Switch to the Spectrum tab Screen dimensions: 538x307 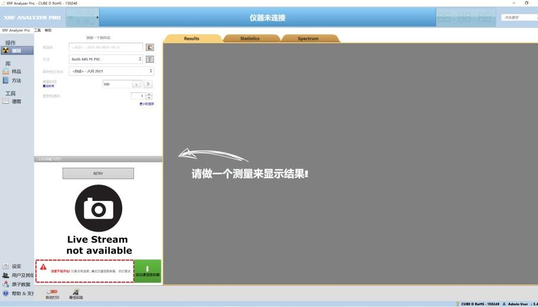click(x=308, y=39)
